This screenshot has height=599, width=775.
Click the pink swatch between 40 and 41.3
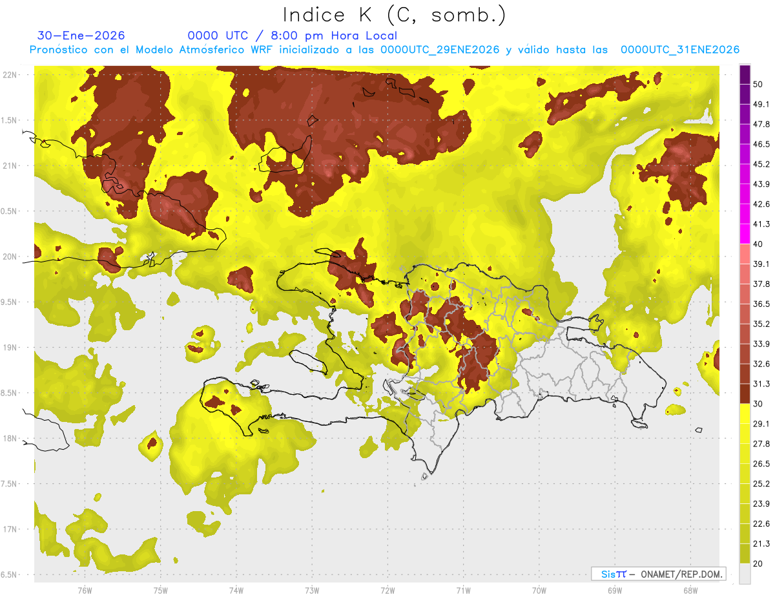[x=745, y=234]
